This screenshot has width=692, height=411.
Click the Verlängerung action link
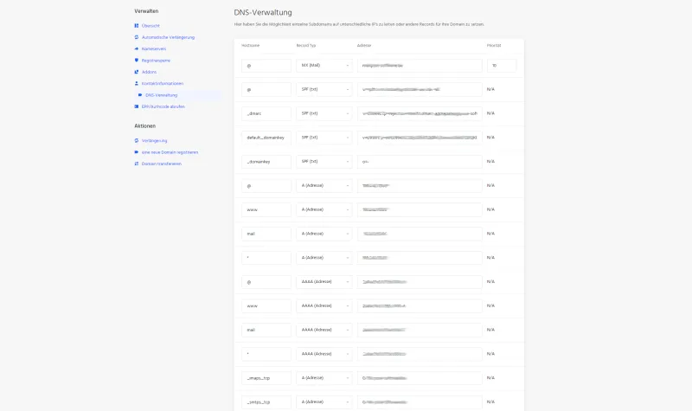point(154,140)
